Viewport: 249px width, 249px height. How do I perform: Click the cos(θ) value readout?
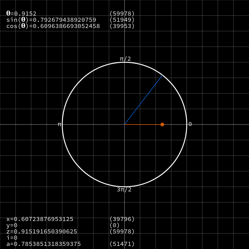pyautogui.click(x=53, y=26)
